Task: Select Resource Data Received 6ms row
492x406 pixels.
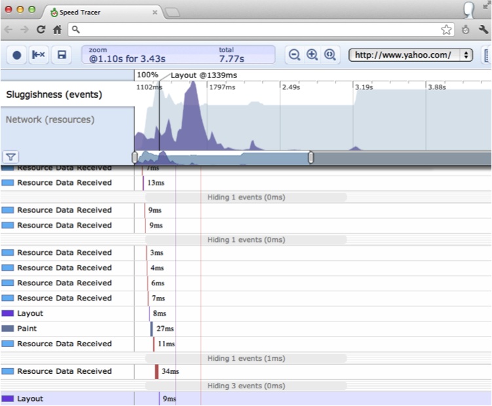Action: click(x=246, y=283)
